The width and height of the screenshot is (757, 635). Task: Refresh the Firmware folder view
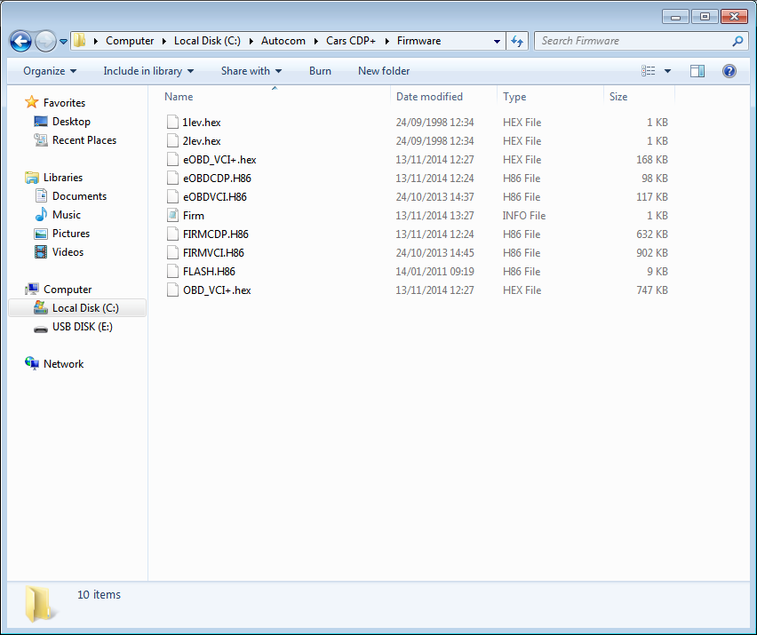pyautogui.click(x=517, y=42)
